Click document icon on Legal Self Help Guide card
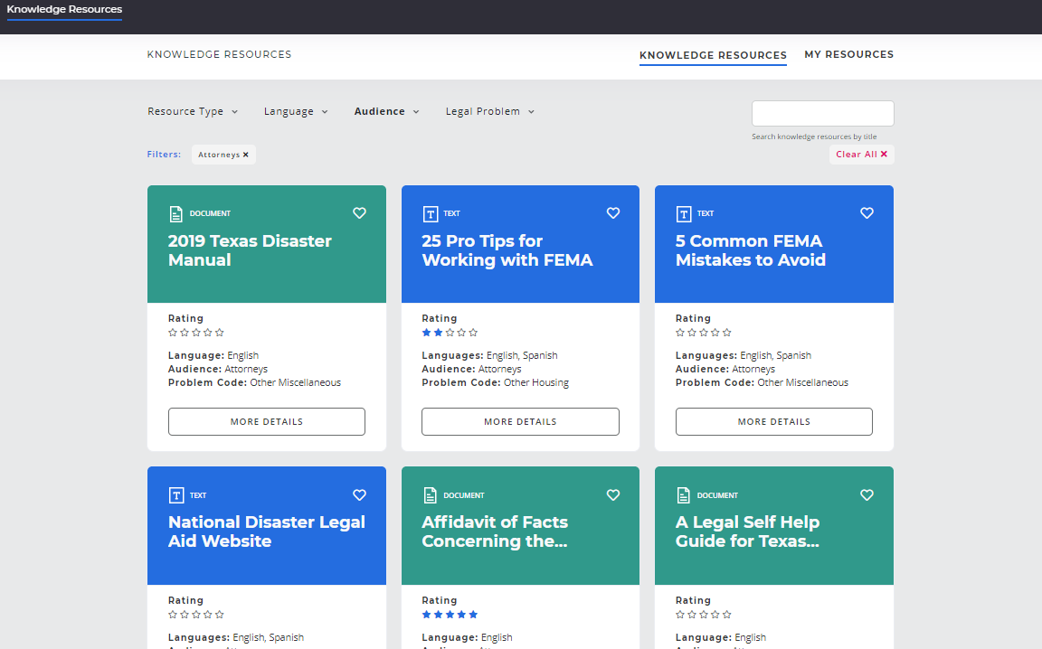 pyautogui.click(x=683, y=495)
